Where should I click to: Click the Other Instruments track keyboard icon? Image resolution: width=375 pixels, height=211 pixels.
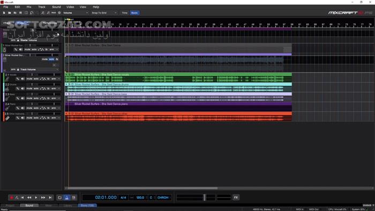tap(7, 118)
